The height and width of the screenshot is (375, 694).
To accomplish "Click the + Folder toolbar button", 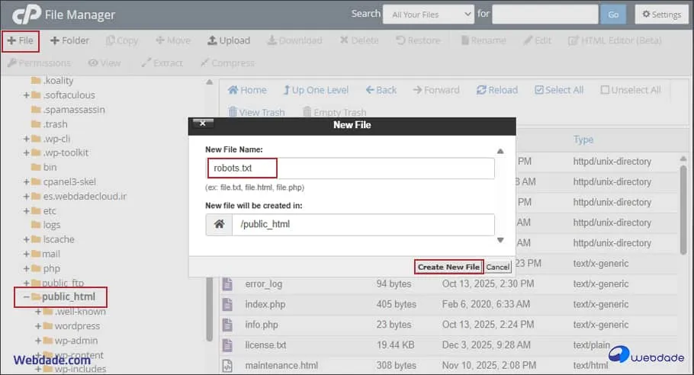I will pyautogui.click(x=69, y=40).
